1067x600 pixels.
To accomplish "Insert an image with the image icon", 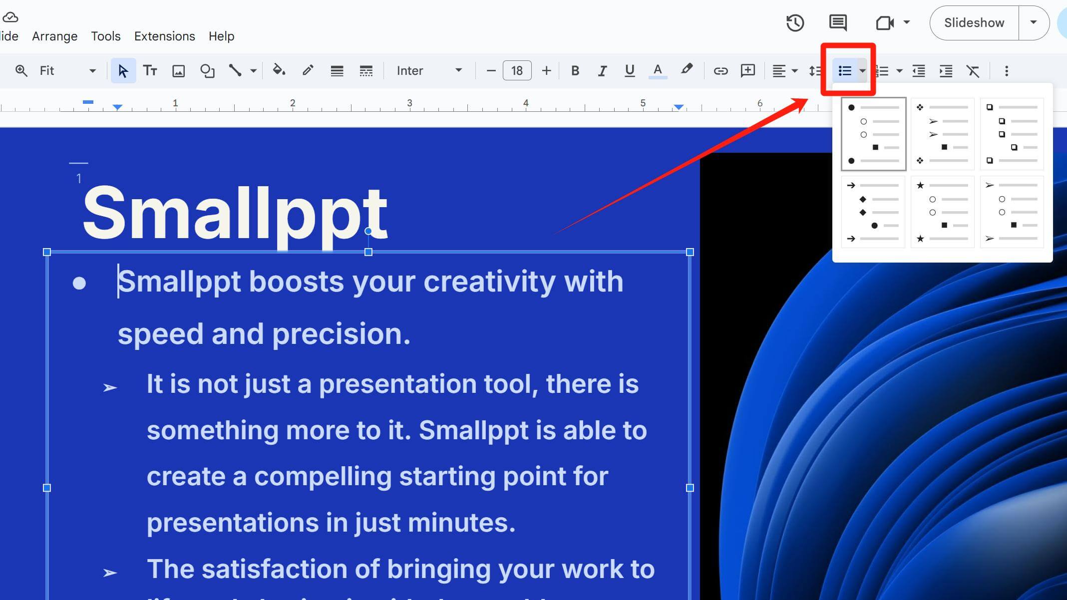I will (x=178, y=71).
